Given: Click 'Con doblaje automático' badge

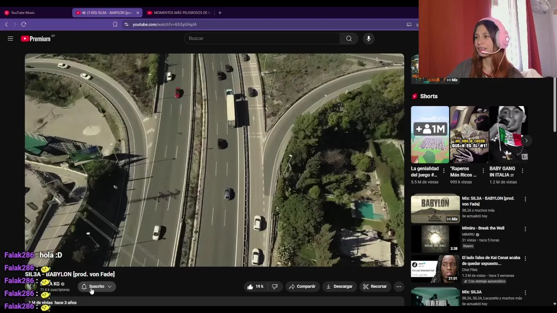Looking at the screenshot, I should coord(484,281).
